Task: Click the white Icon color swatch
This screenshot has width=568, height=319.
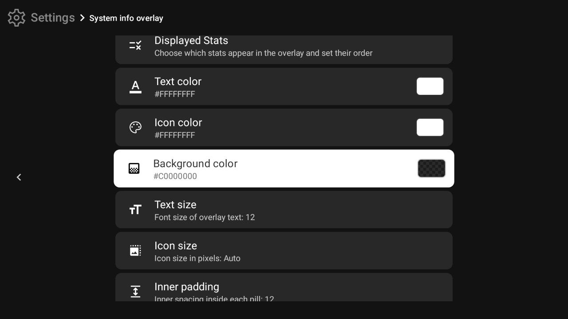Action: pyautogui.click(x=430, y=127)
